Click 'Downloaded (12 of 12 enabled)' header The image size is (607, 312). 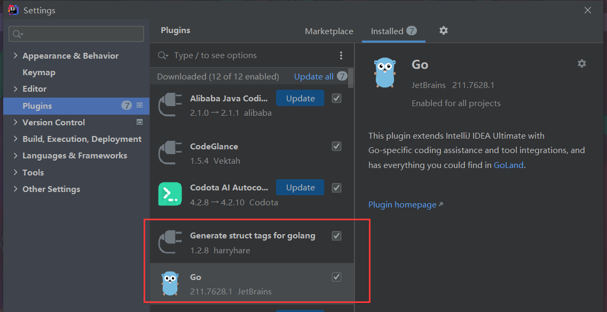(218, 77)
